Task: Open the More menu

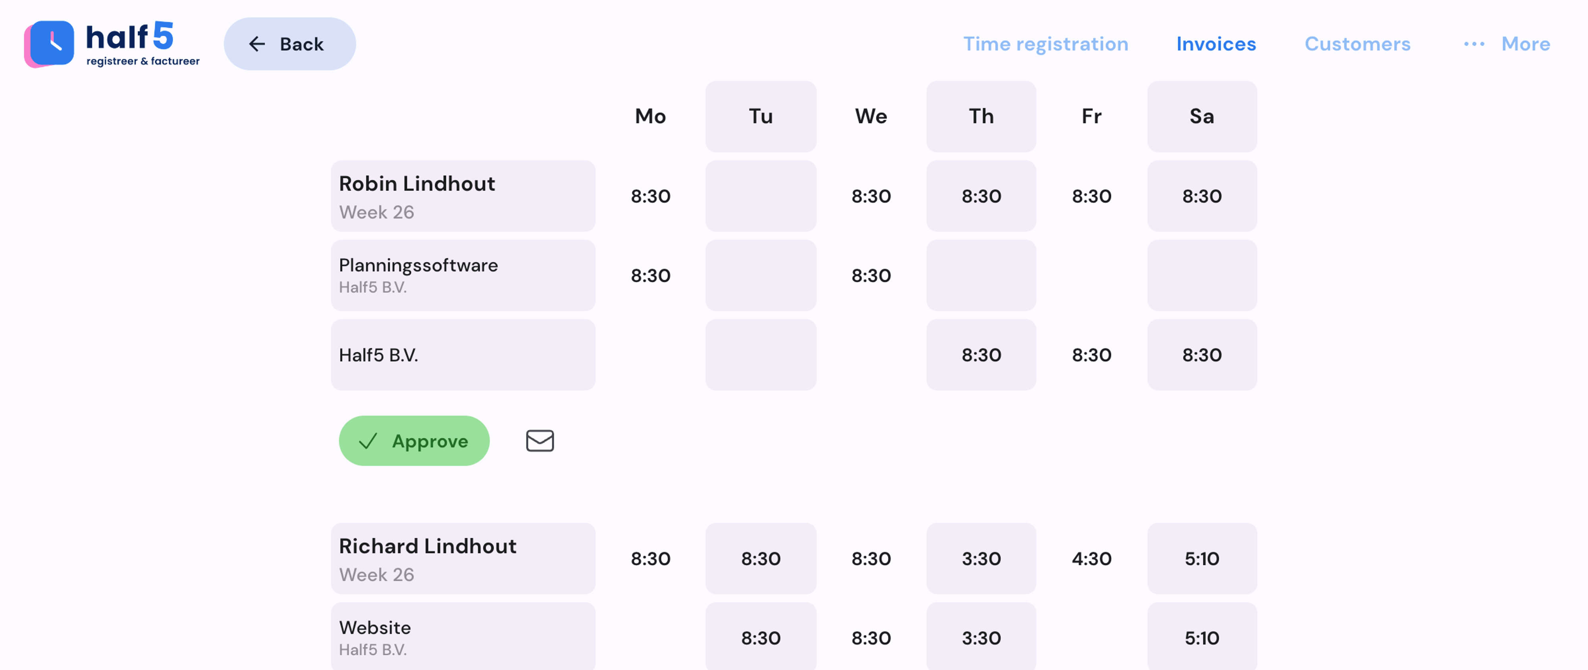Action: pyautogui.click(x=1526, y=43)
